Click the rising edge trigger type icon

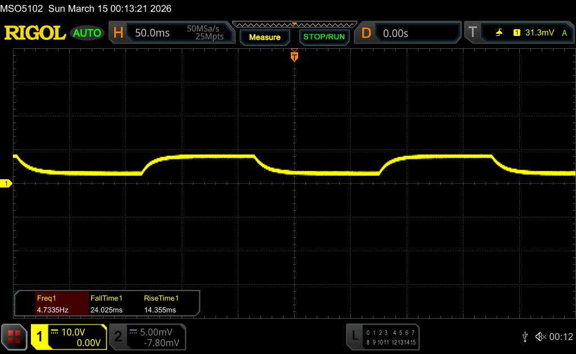[499, 33]
